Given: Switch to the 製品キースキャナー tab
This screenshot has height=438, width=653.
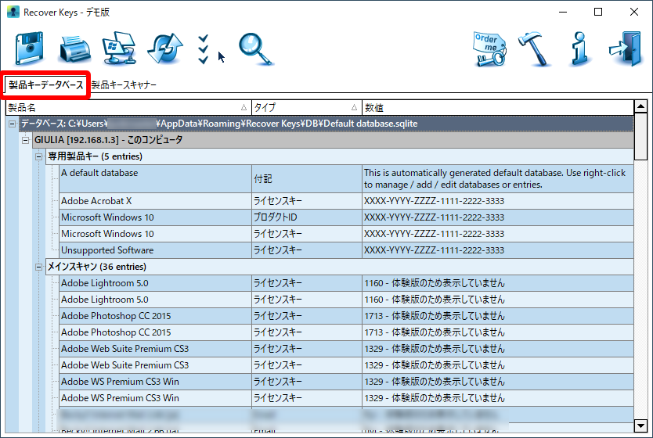Looking at the screenshot, I should [124, 84].
